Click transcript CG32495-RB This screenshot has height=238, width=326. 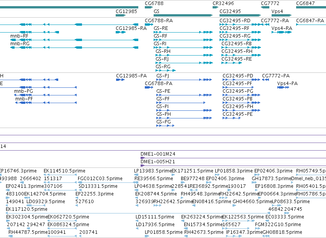pos(241,48)
